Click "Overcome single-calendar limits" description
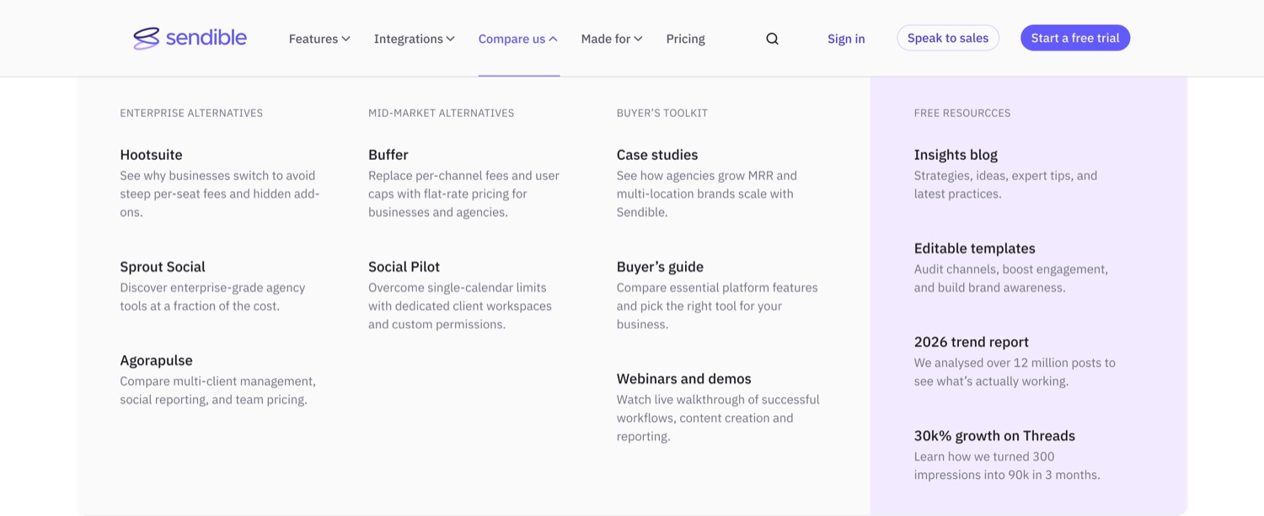 pyautogui.click(x=460, y=306)
